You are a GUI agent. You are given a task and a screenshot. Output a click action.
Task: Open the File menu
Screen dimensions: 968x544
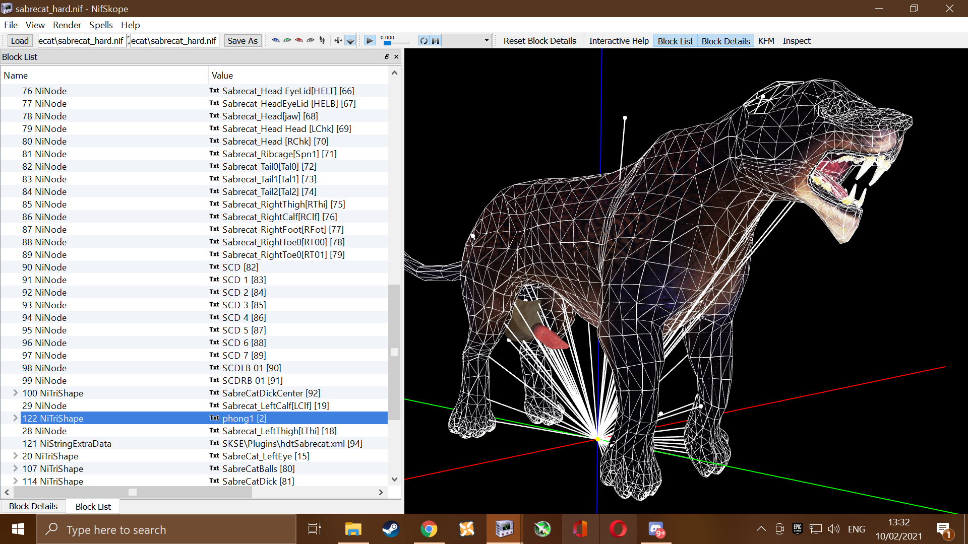(11, 25)
